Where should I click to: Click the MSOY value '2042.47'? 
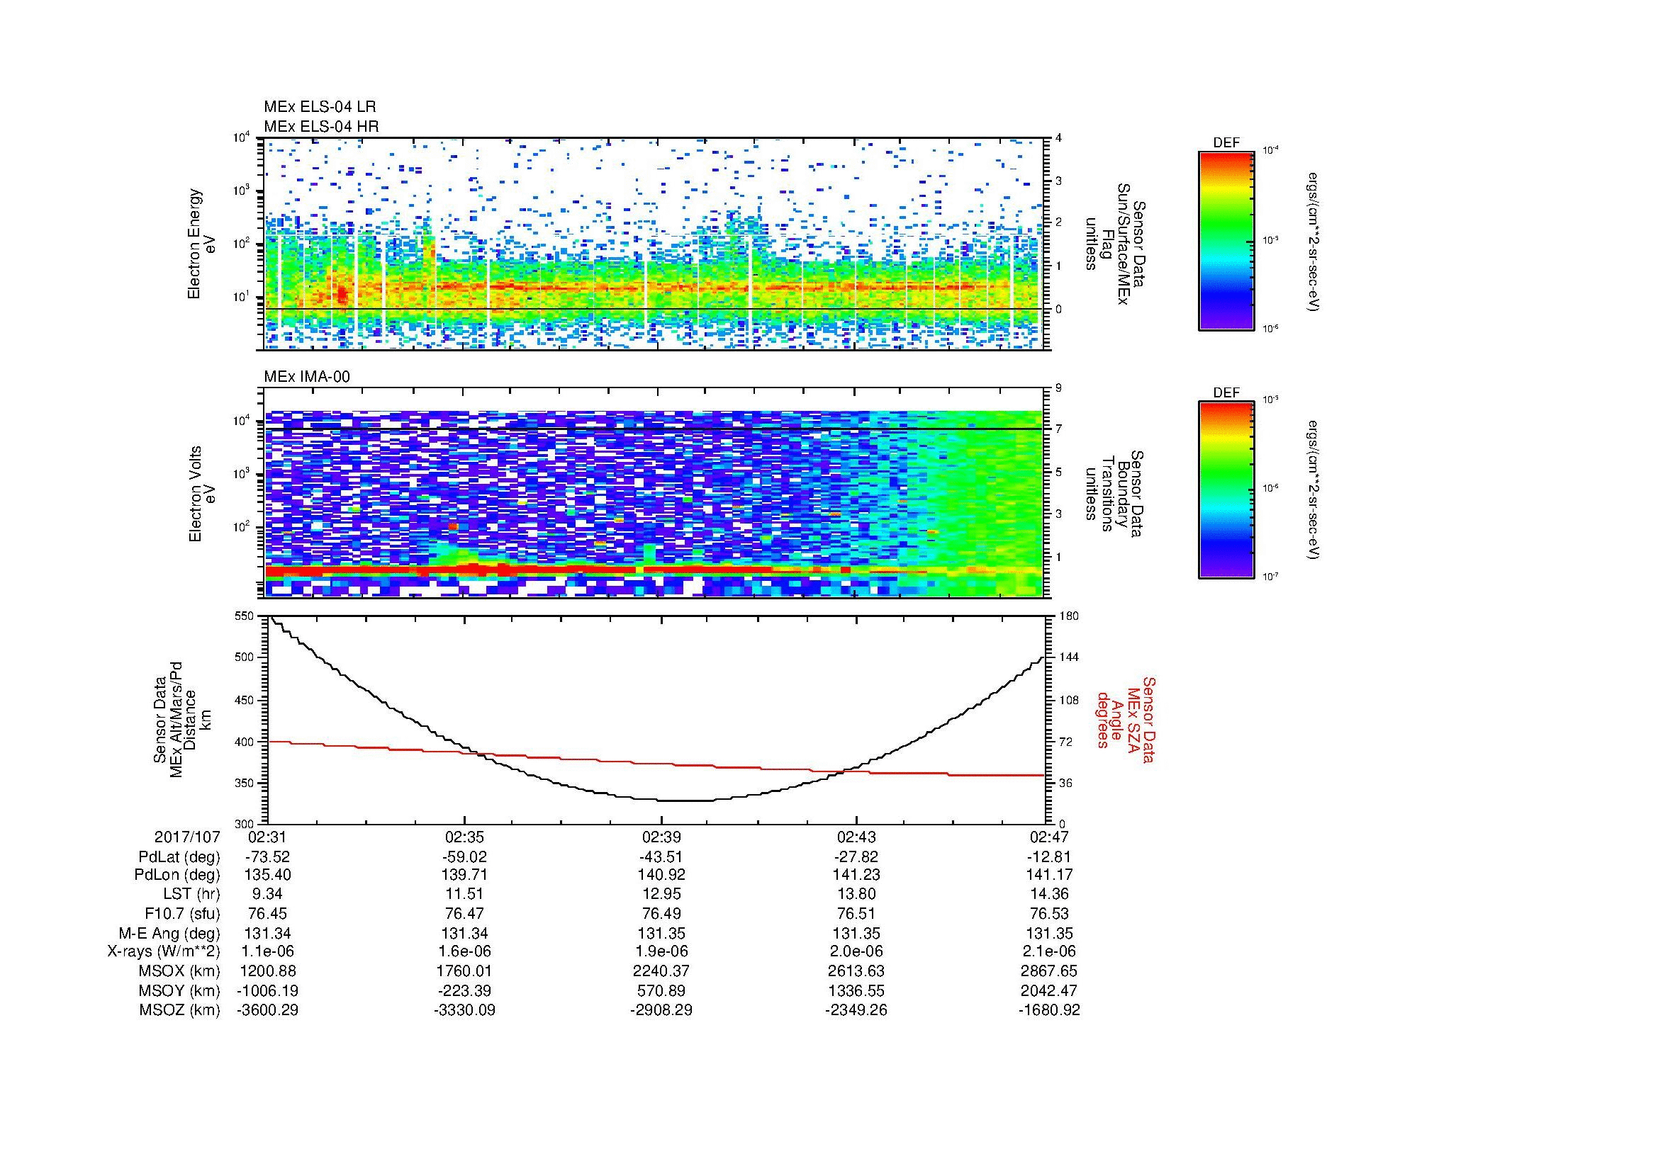tap(1049, 990)
